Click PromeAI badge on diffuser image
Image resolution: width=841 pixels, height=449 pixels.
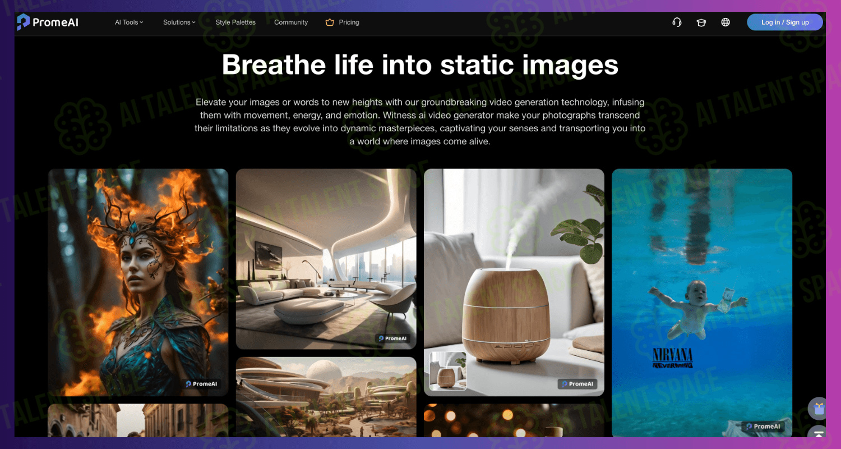click(x=577, y=384)
